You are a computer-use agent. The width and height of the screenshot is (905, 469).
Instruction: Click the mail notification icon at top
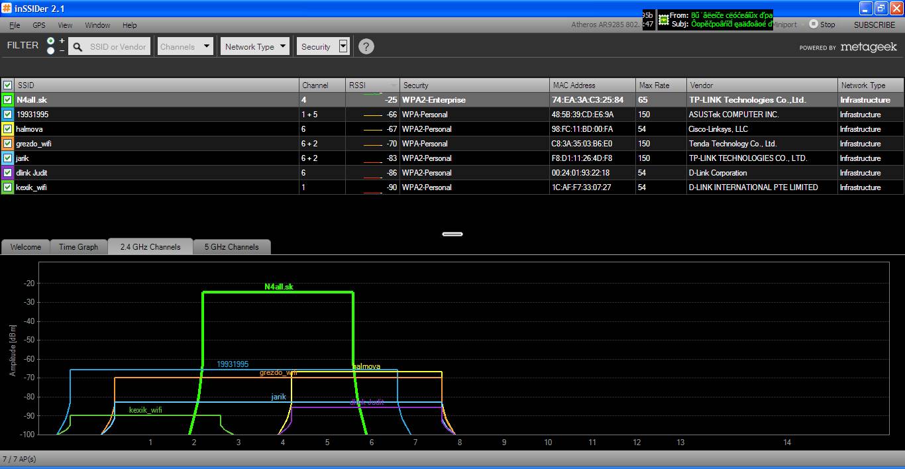(x=663, y=19)
